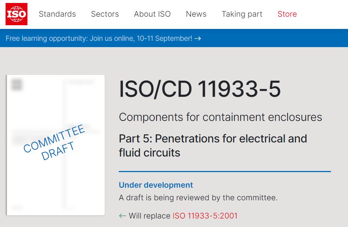Open the free learning opportunity banner link
Screen dimensions: 348x227
click(103, 38)
